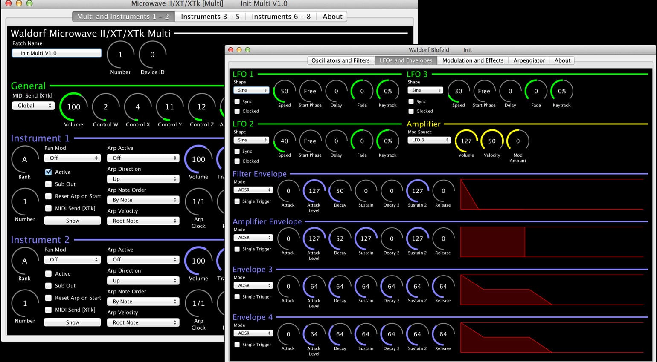Set the Instrument 1 Arp Clock
The width and height of the screenshot is (657, 362).
click(x=199, y=202)
